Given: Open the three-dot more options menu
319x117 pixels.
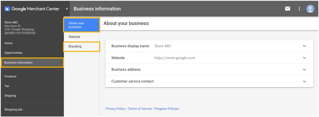Looking at the screenshot, I should (x=299, y=9).
